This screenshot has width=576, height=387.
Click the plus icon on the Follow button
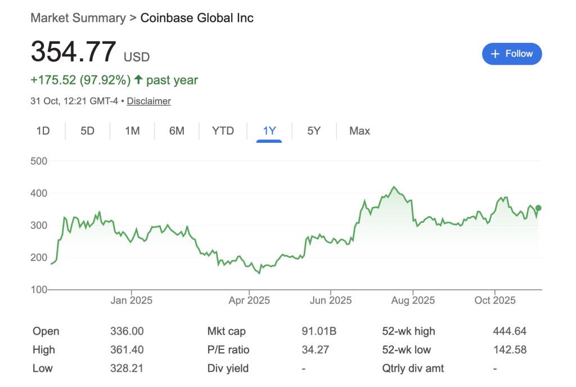[x=495, y=53]
